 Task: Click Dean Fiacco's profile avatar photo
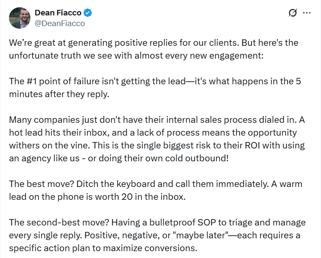[19, 18]
